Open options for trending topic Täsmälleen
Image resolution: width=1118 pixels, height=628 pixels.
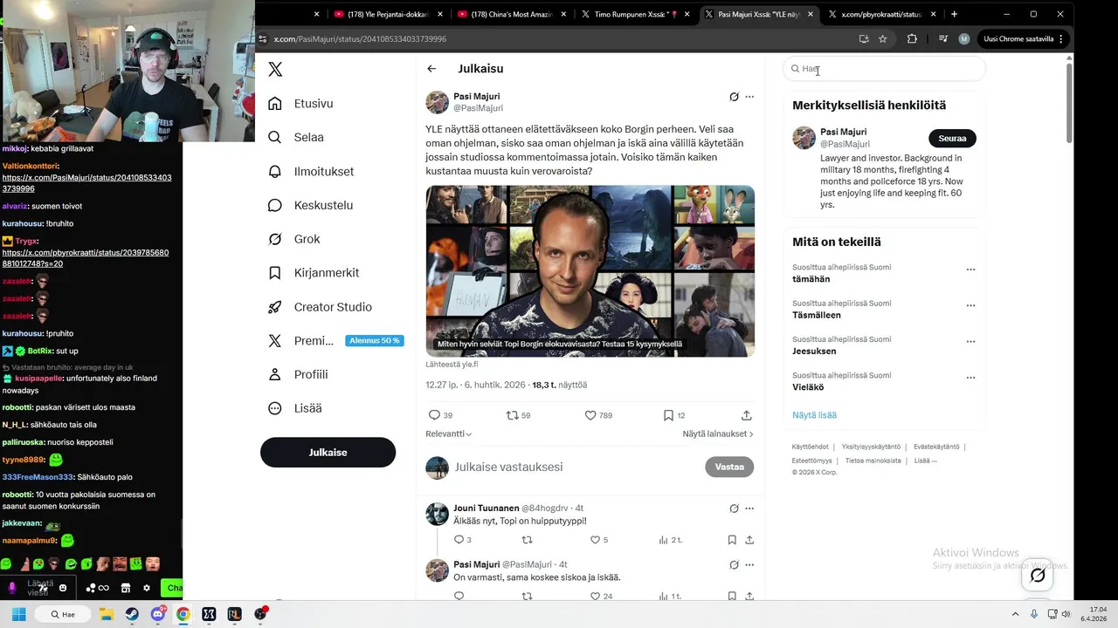[970, 306]
